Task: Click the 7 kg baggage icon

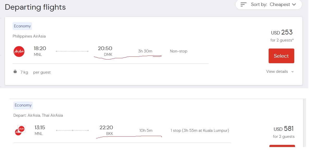Action: [15, 72]
